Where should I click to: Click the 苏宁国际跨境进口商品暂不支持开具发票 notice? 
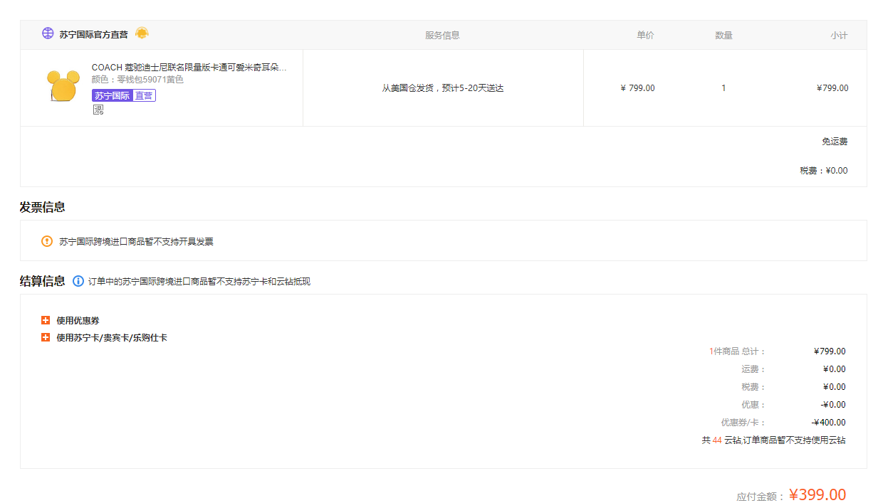tap(136, 242)
